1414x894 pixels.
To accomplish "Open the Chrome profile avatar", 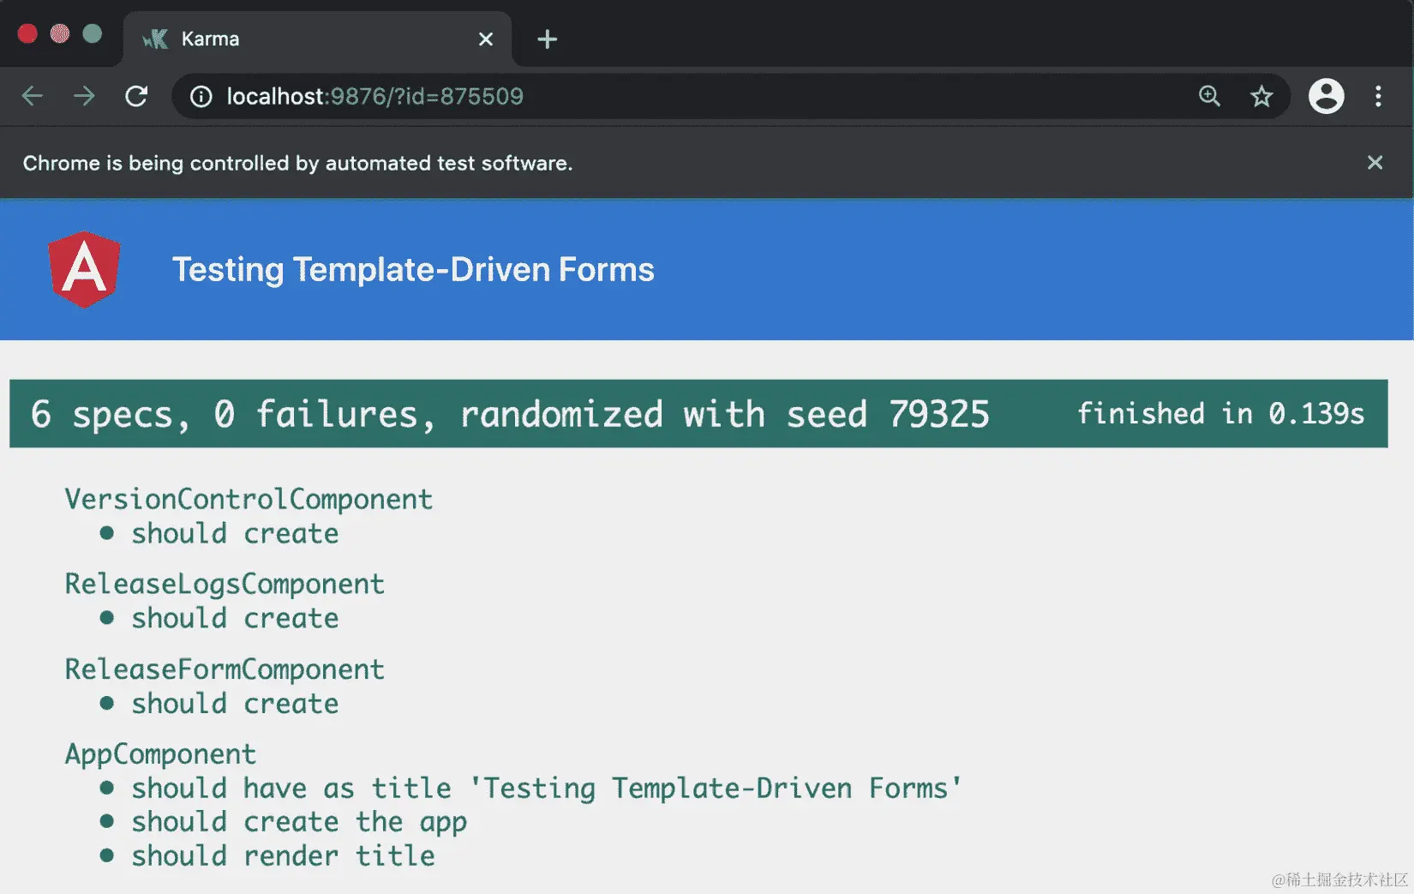I will point(1326,96).
